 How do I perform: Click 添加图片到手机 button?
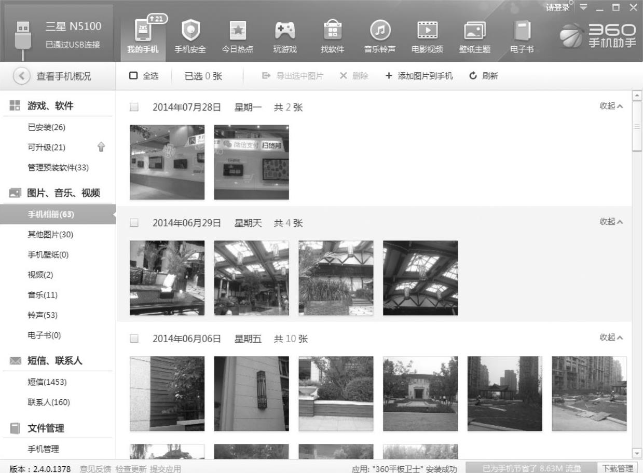[x=419, y=76]
